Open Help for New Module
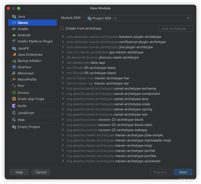Image resolution: width=201 pixels, height=184 pixels. (19, 172)
